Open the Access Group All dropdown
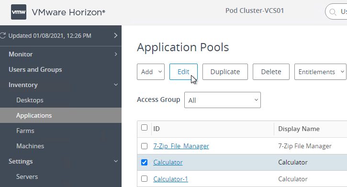This screenshot has height=187, width=347. click(223, 100)
